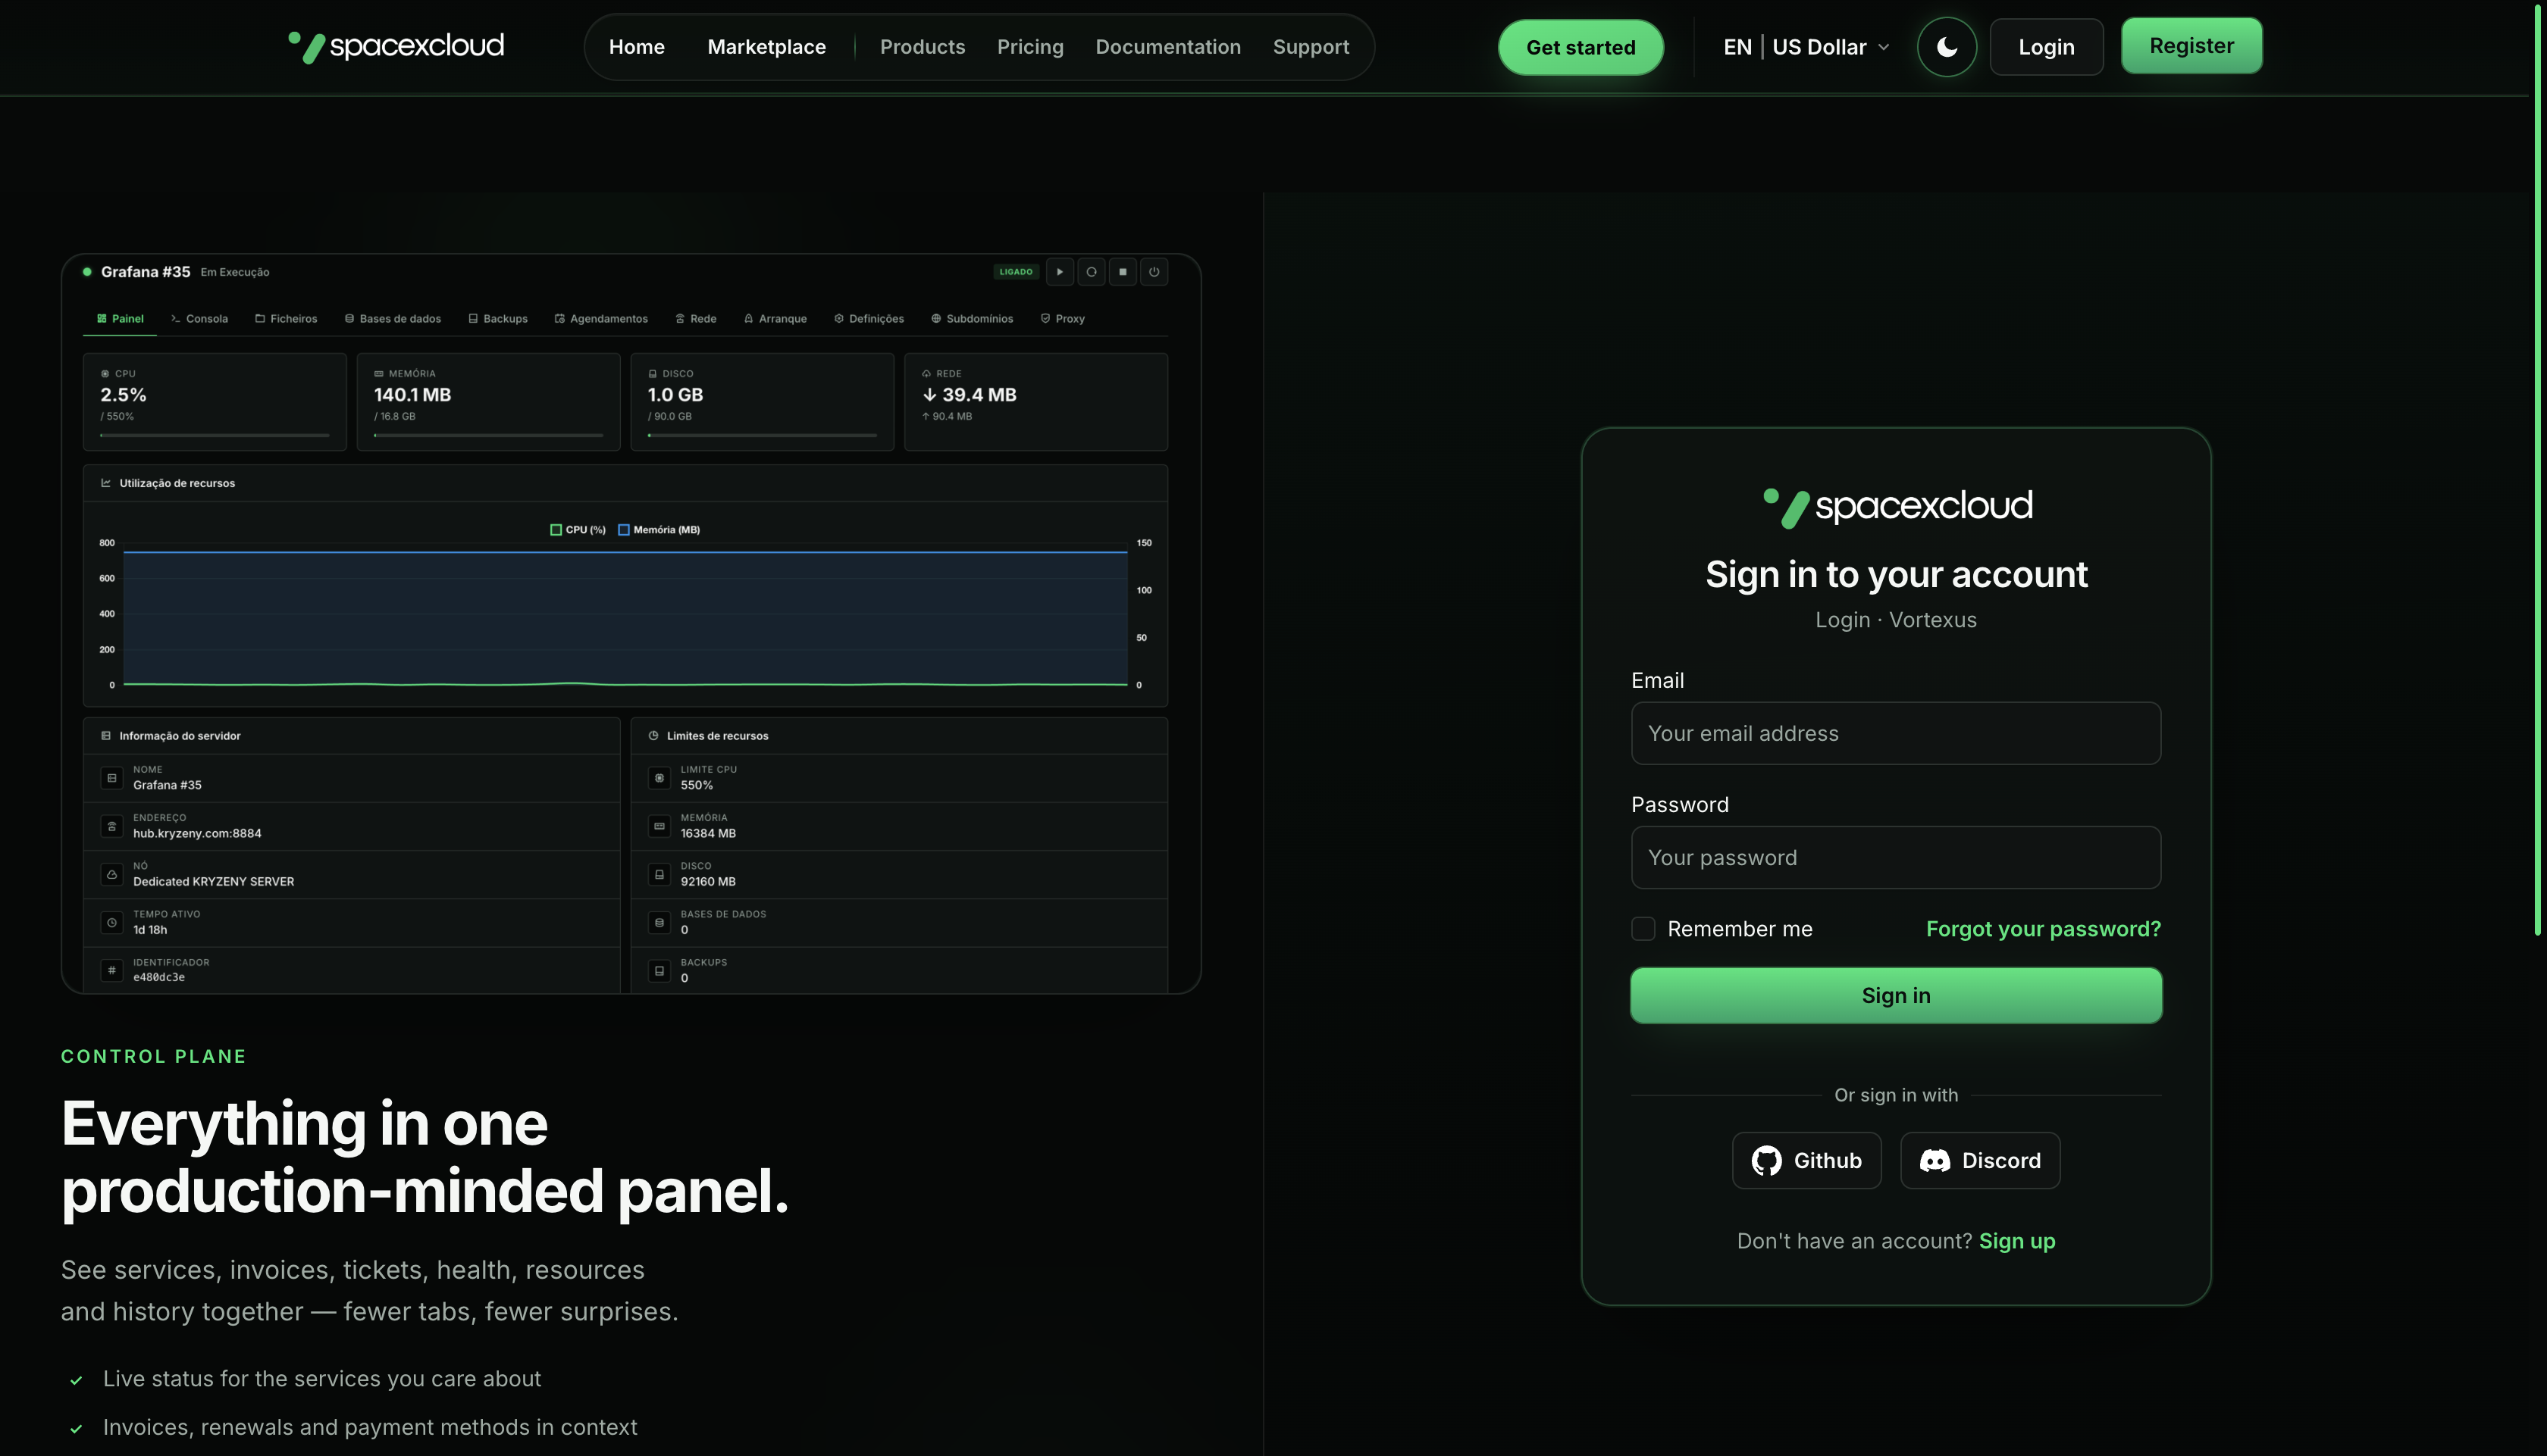This screenshot has height=1456, width=2547.
Task: Click the Login button in the header
Action: pyautogui.click(x=2046, y=47)
